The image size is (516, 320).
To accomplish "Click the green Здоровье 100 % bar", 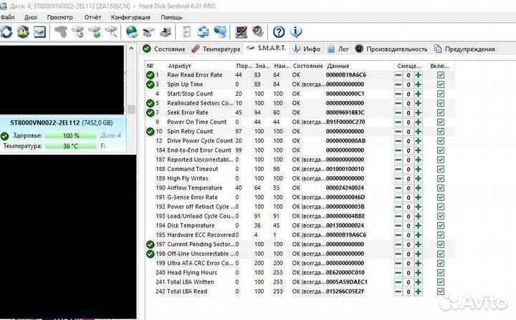I will click(x=71, y=135).
